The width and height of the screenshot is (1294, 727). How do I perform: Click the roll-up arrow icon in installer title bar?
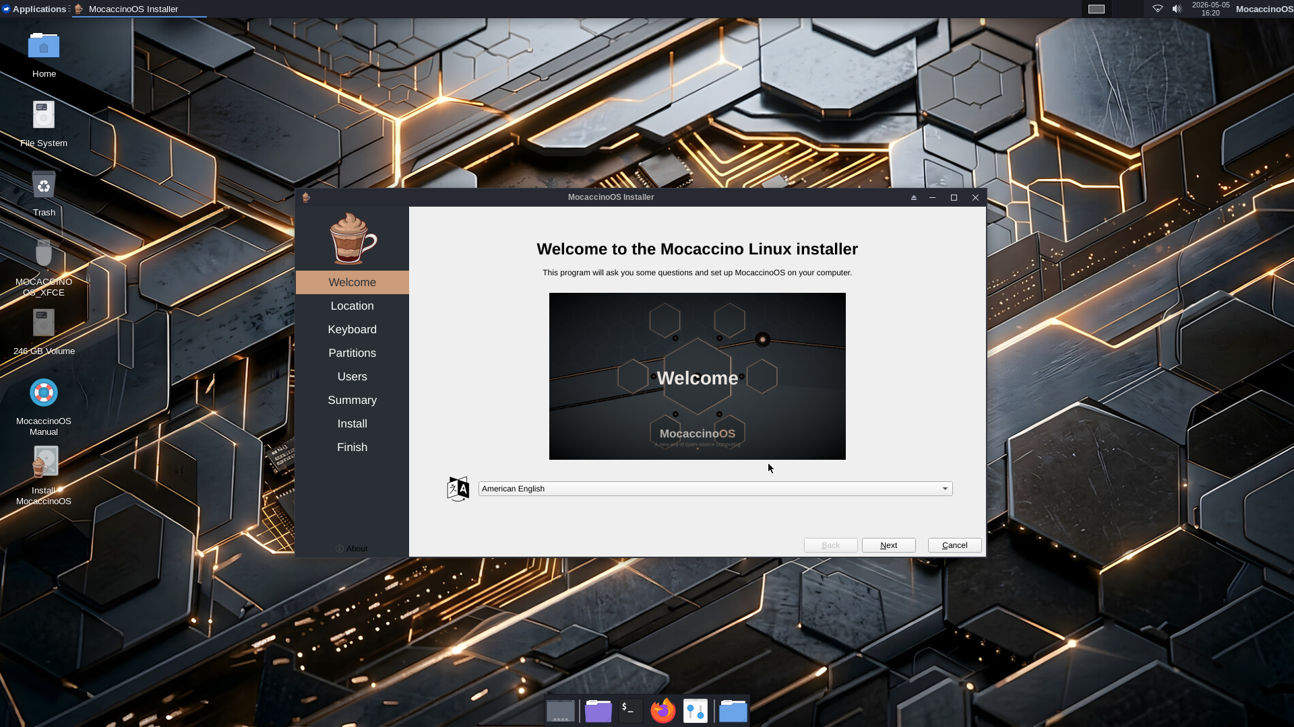(914, 197)
